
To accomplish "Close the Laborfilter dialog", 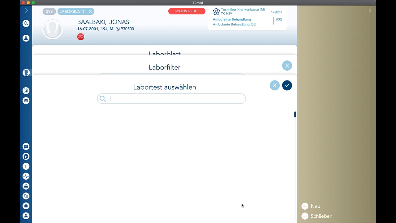I will pyautogui.click(x=287, y=65).
